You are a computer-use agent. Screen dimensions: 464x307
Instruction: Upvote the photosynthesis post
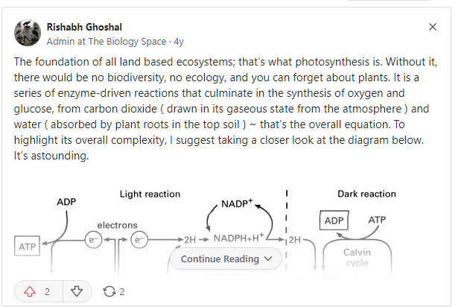coord(31,291)
